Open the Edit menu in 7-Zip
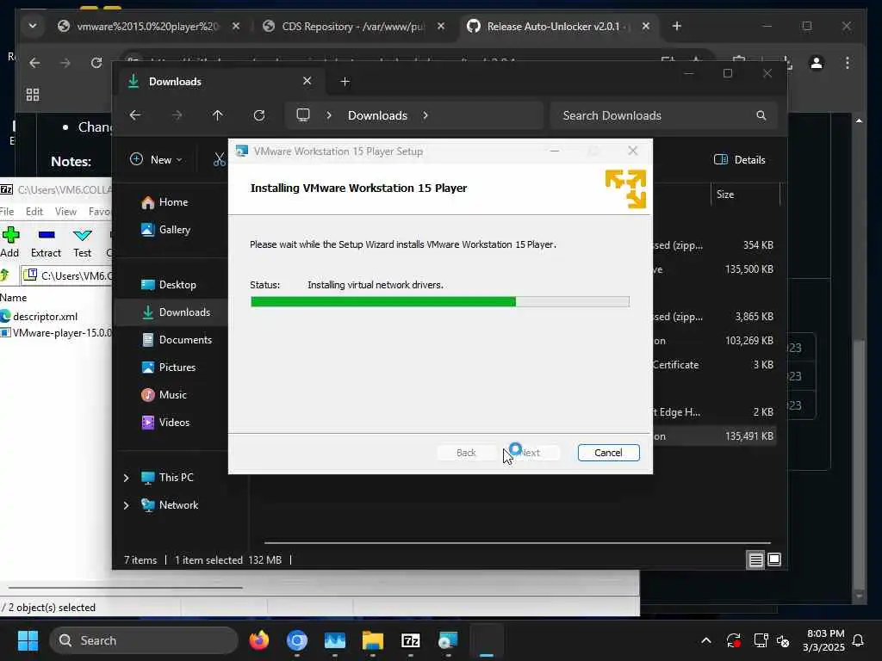 click(x=34, y=212)
